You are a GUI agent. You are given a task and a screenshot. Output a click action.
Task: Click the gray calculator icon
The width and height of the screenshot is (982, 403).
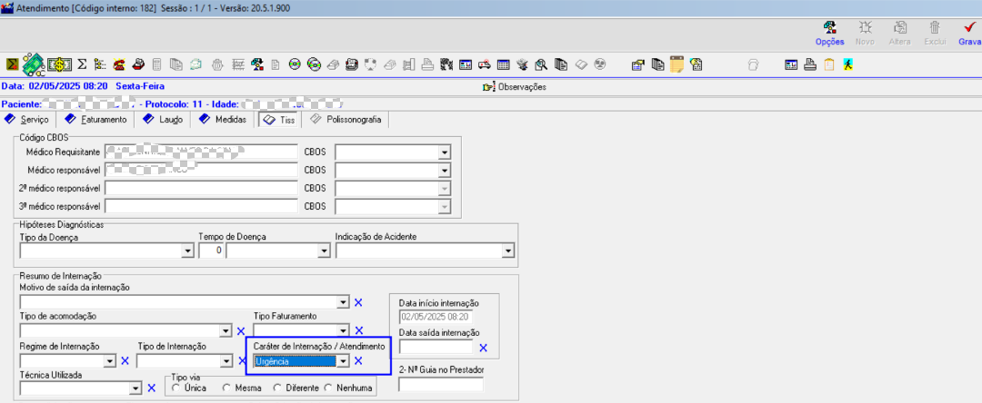(156, 64)
